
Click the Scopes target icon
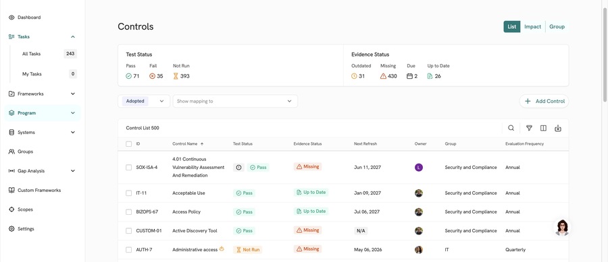coord(11,209)
